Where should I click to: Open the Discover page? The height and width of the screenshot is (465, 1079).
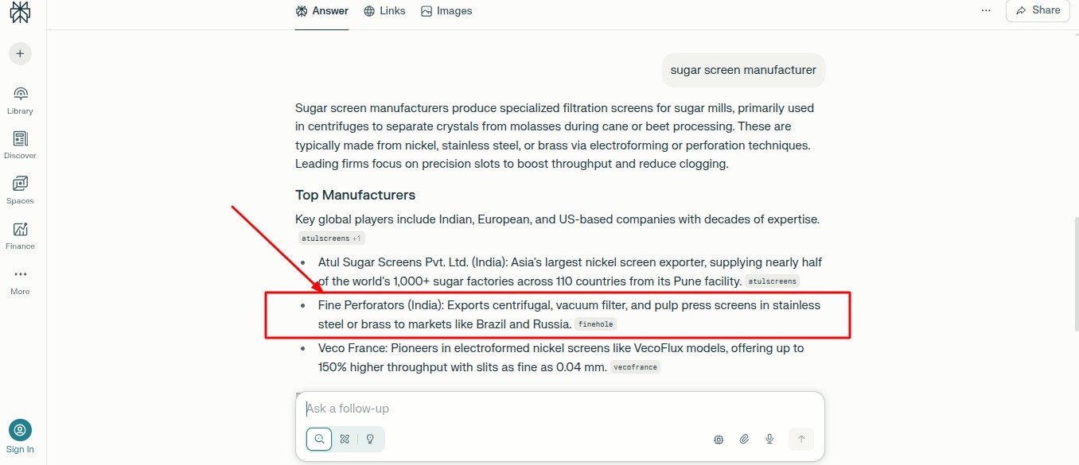tap(20, 145)
